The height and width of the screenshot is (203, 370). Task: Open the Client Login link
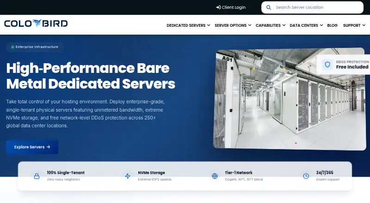(231, 7)
